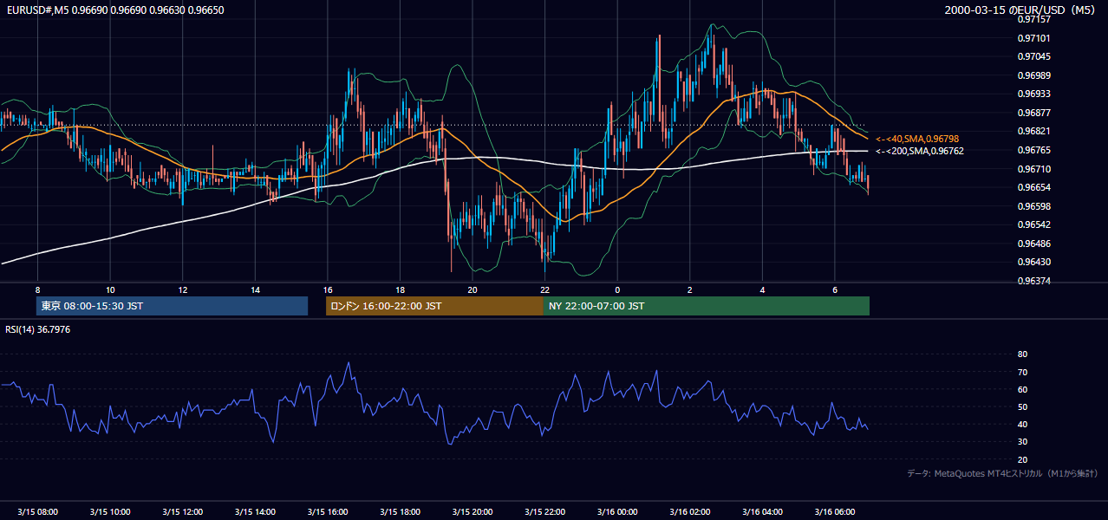Click RSI scale level 80
Viewport: 1108px width, 520px height.
click(1023, 354)
